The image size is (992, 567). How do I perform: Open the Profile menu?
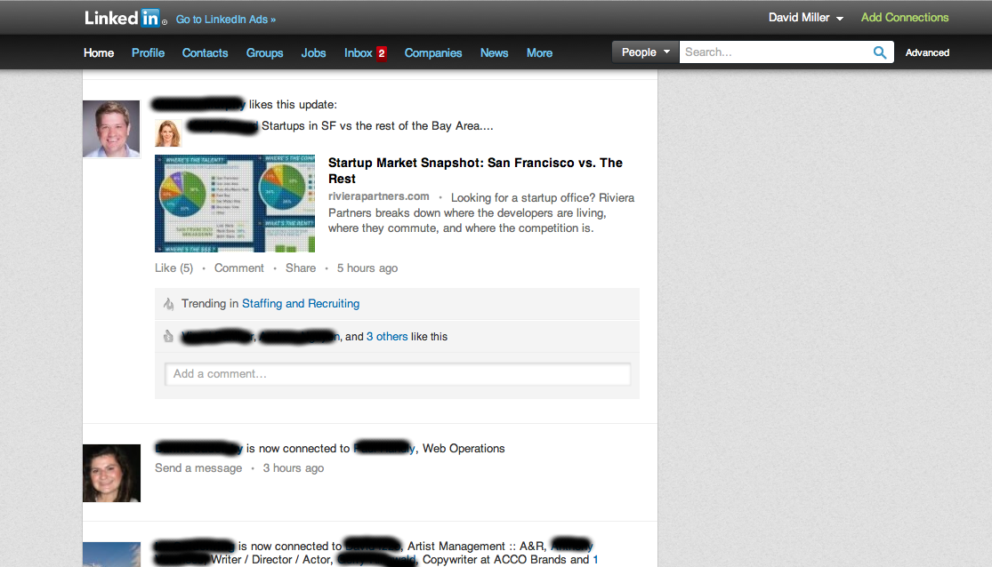click(148, 53)
